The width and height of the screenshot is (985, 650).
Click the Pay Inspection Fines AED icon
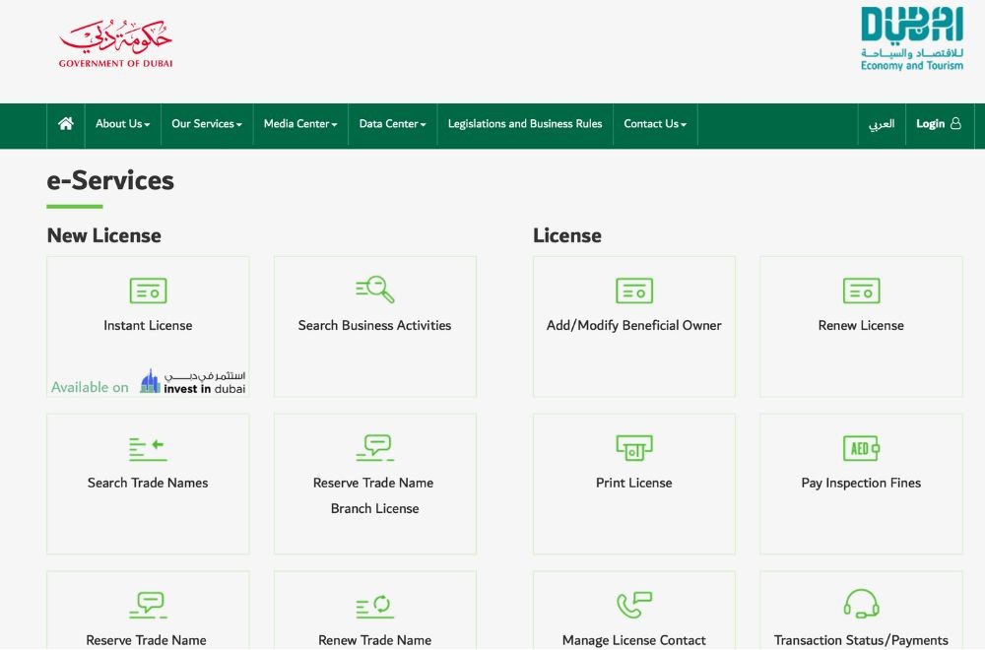[861, 448]
